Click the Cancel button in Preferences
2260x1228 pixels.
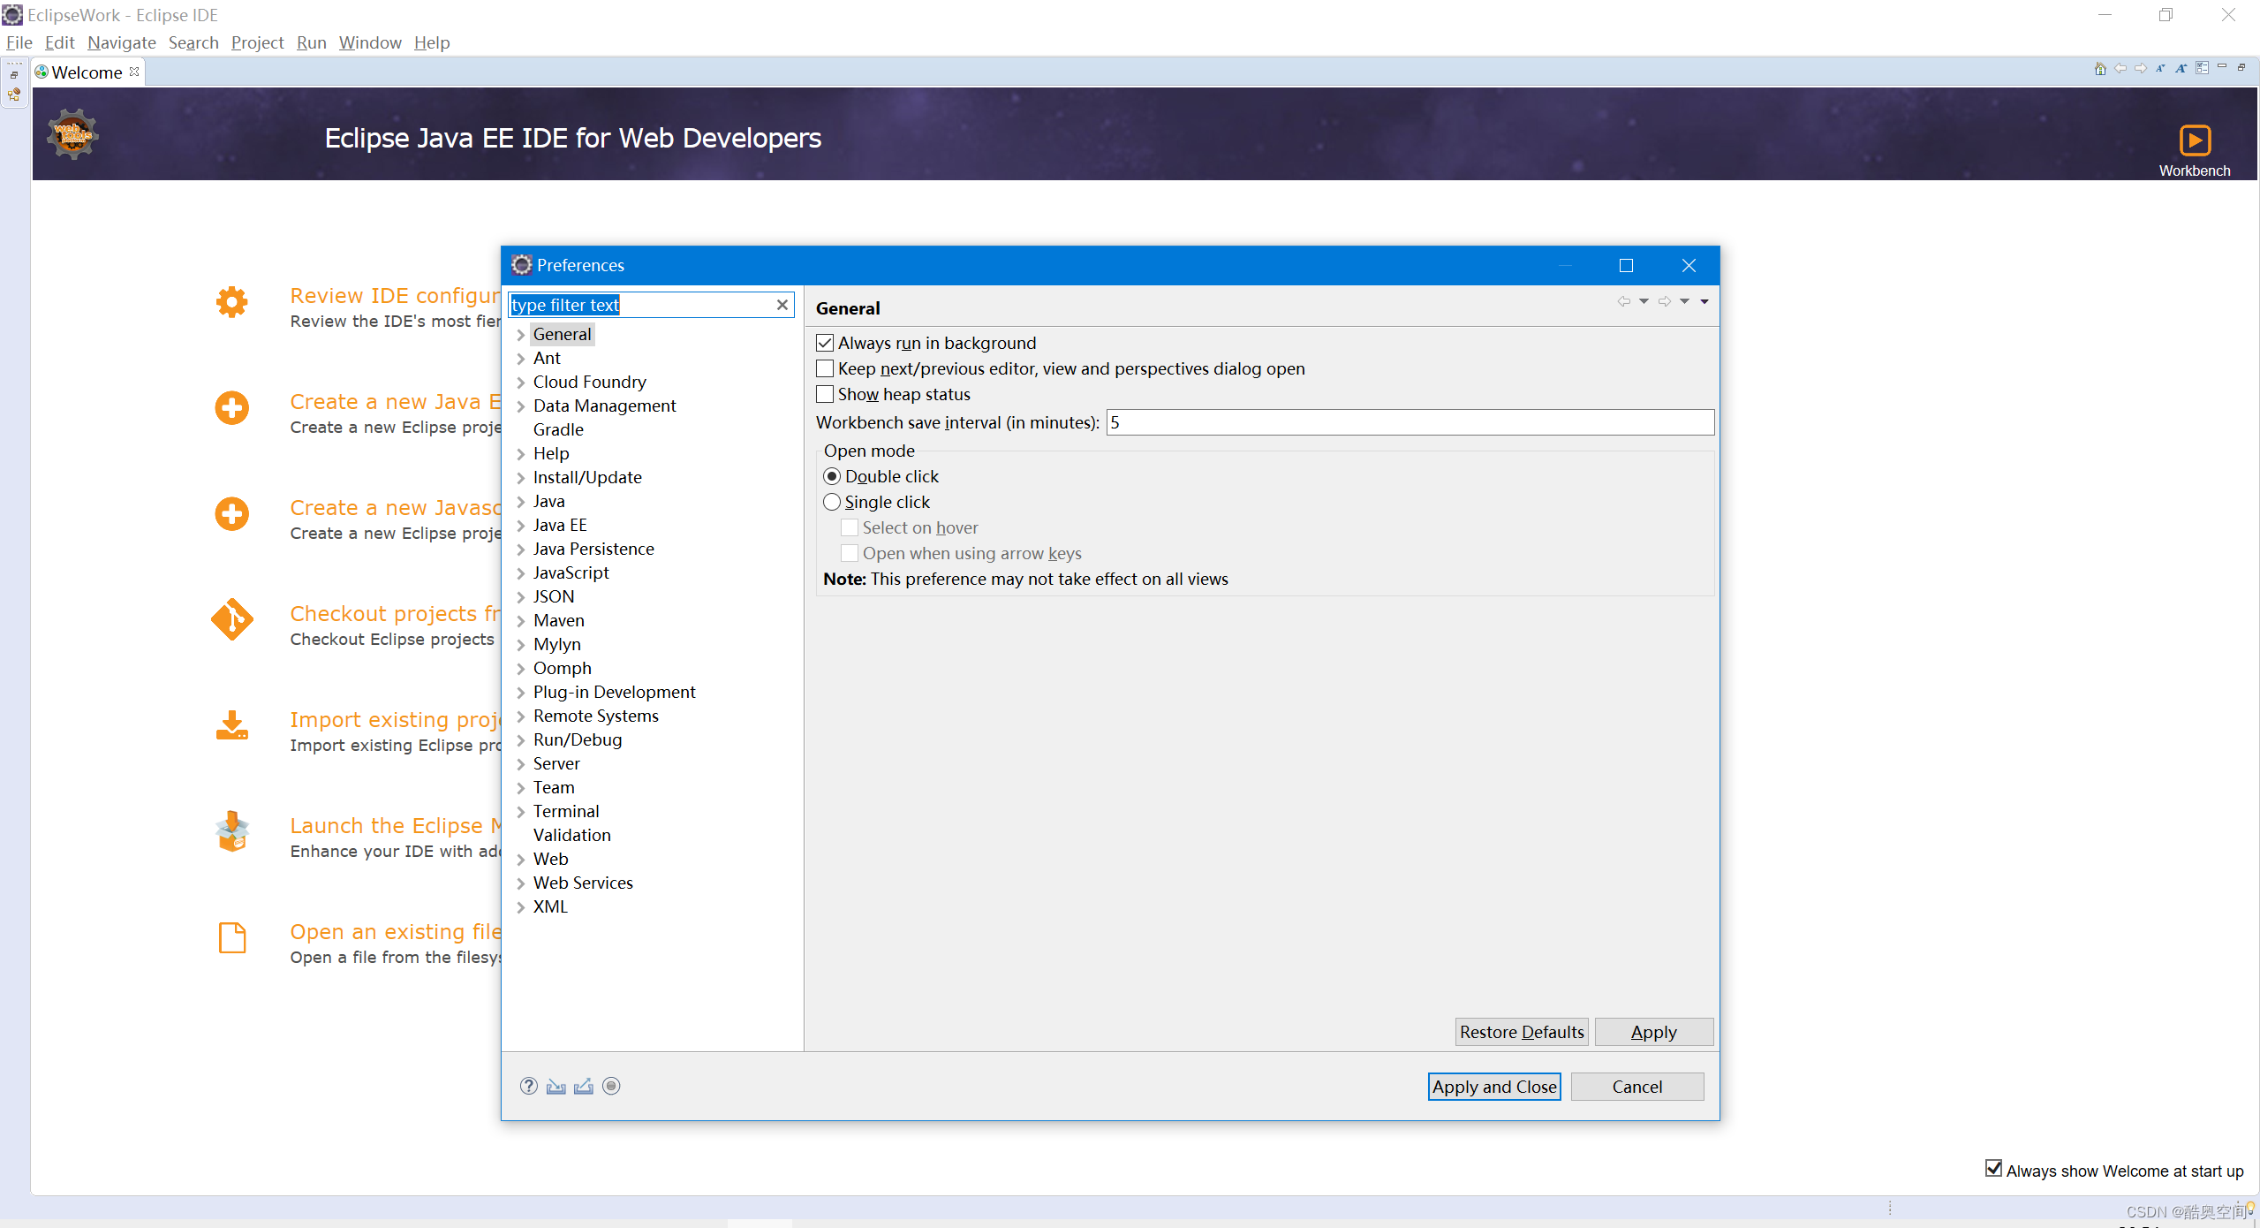click(1636, 1087)
